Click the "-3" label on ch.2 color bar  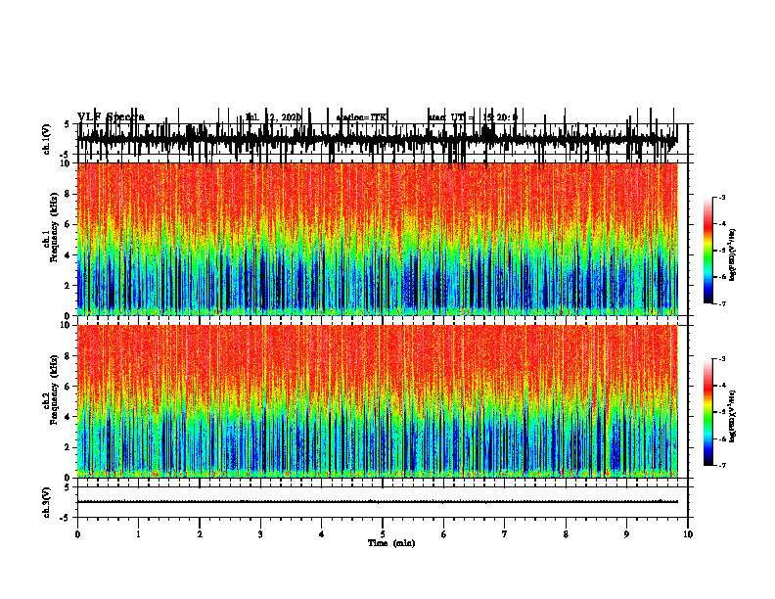722,359
